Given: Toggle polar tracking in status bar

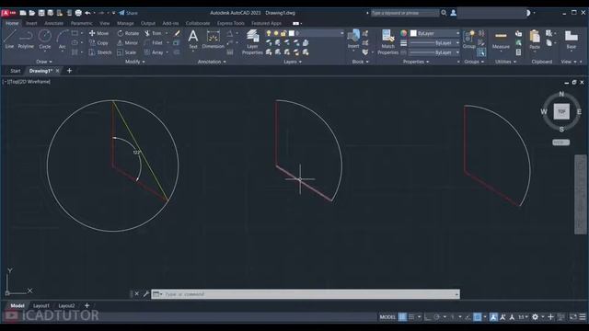Looking at the screenshot, I should point(436,317).
